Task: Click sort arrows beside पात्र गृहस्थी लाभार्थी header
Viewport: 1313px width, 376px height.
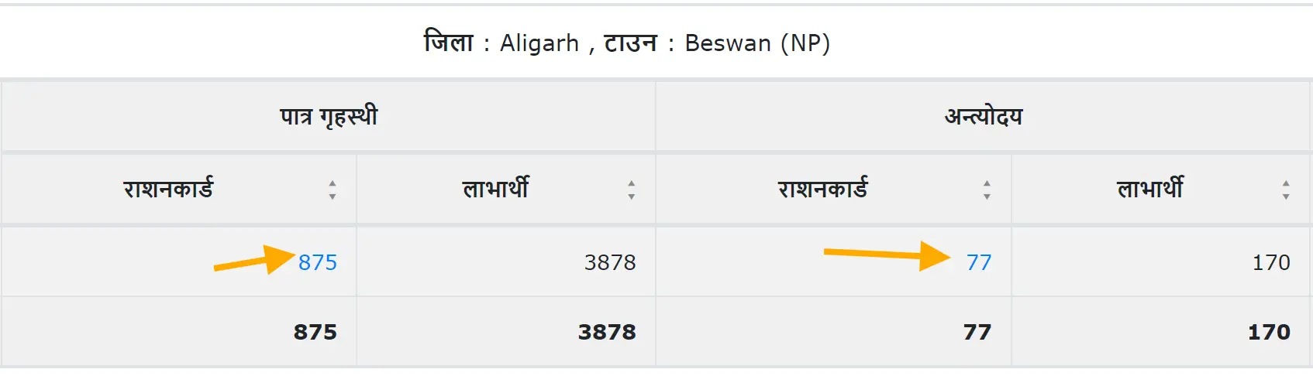Action: coord(631,190)
